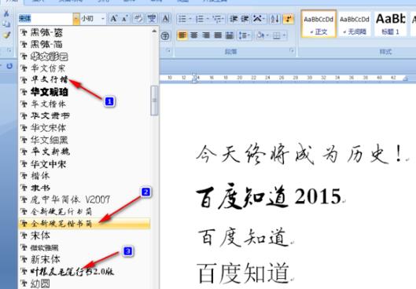Expand the line spacing dropdown
Image resolution: width=416 pixels, height=289 pixels.
click(x=244, y=35)
